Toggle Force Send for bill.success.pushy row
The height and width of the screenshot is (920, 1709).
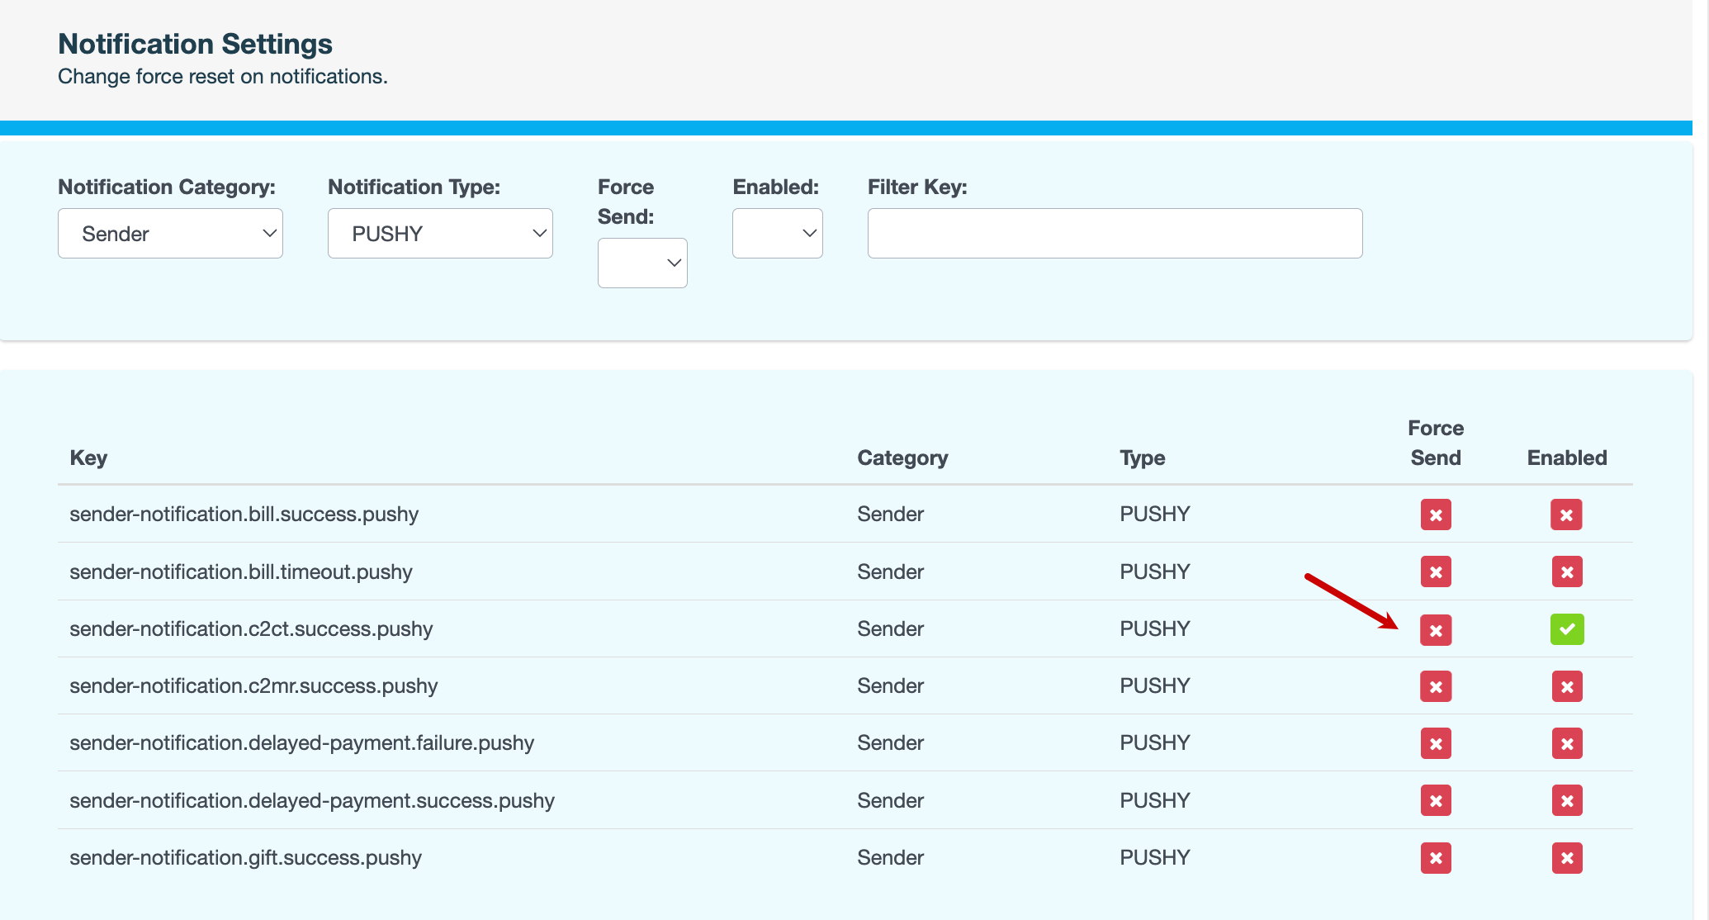coord(1436,515)
